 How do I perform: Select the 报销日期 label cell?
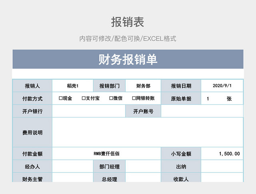[x=181, y=86]
